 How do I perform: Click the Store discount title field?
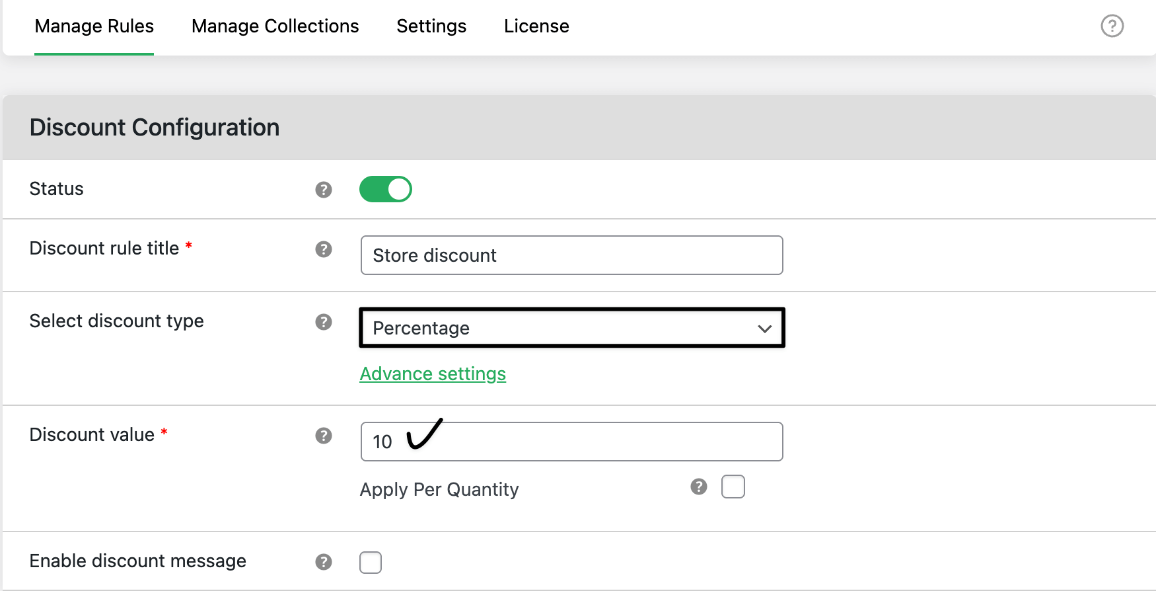571,255
